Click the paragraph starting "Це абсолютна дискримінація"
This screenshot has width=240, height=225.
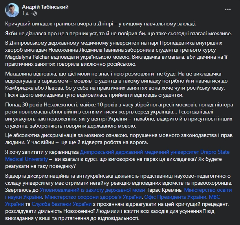[79, 137]
